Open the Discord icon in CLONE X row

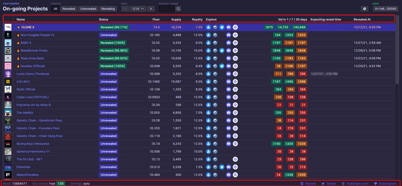tap(229, 27)
